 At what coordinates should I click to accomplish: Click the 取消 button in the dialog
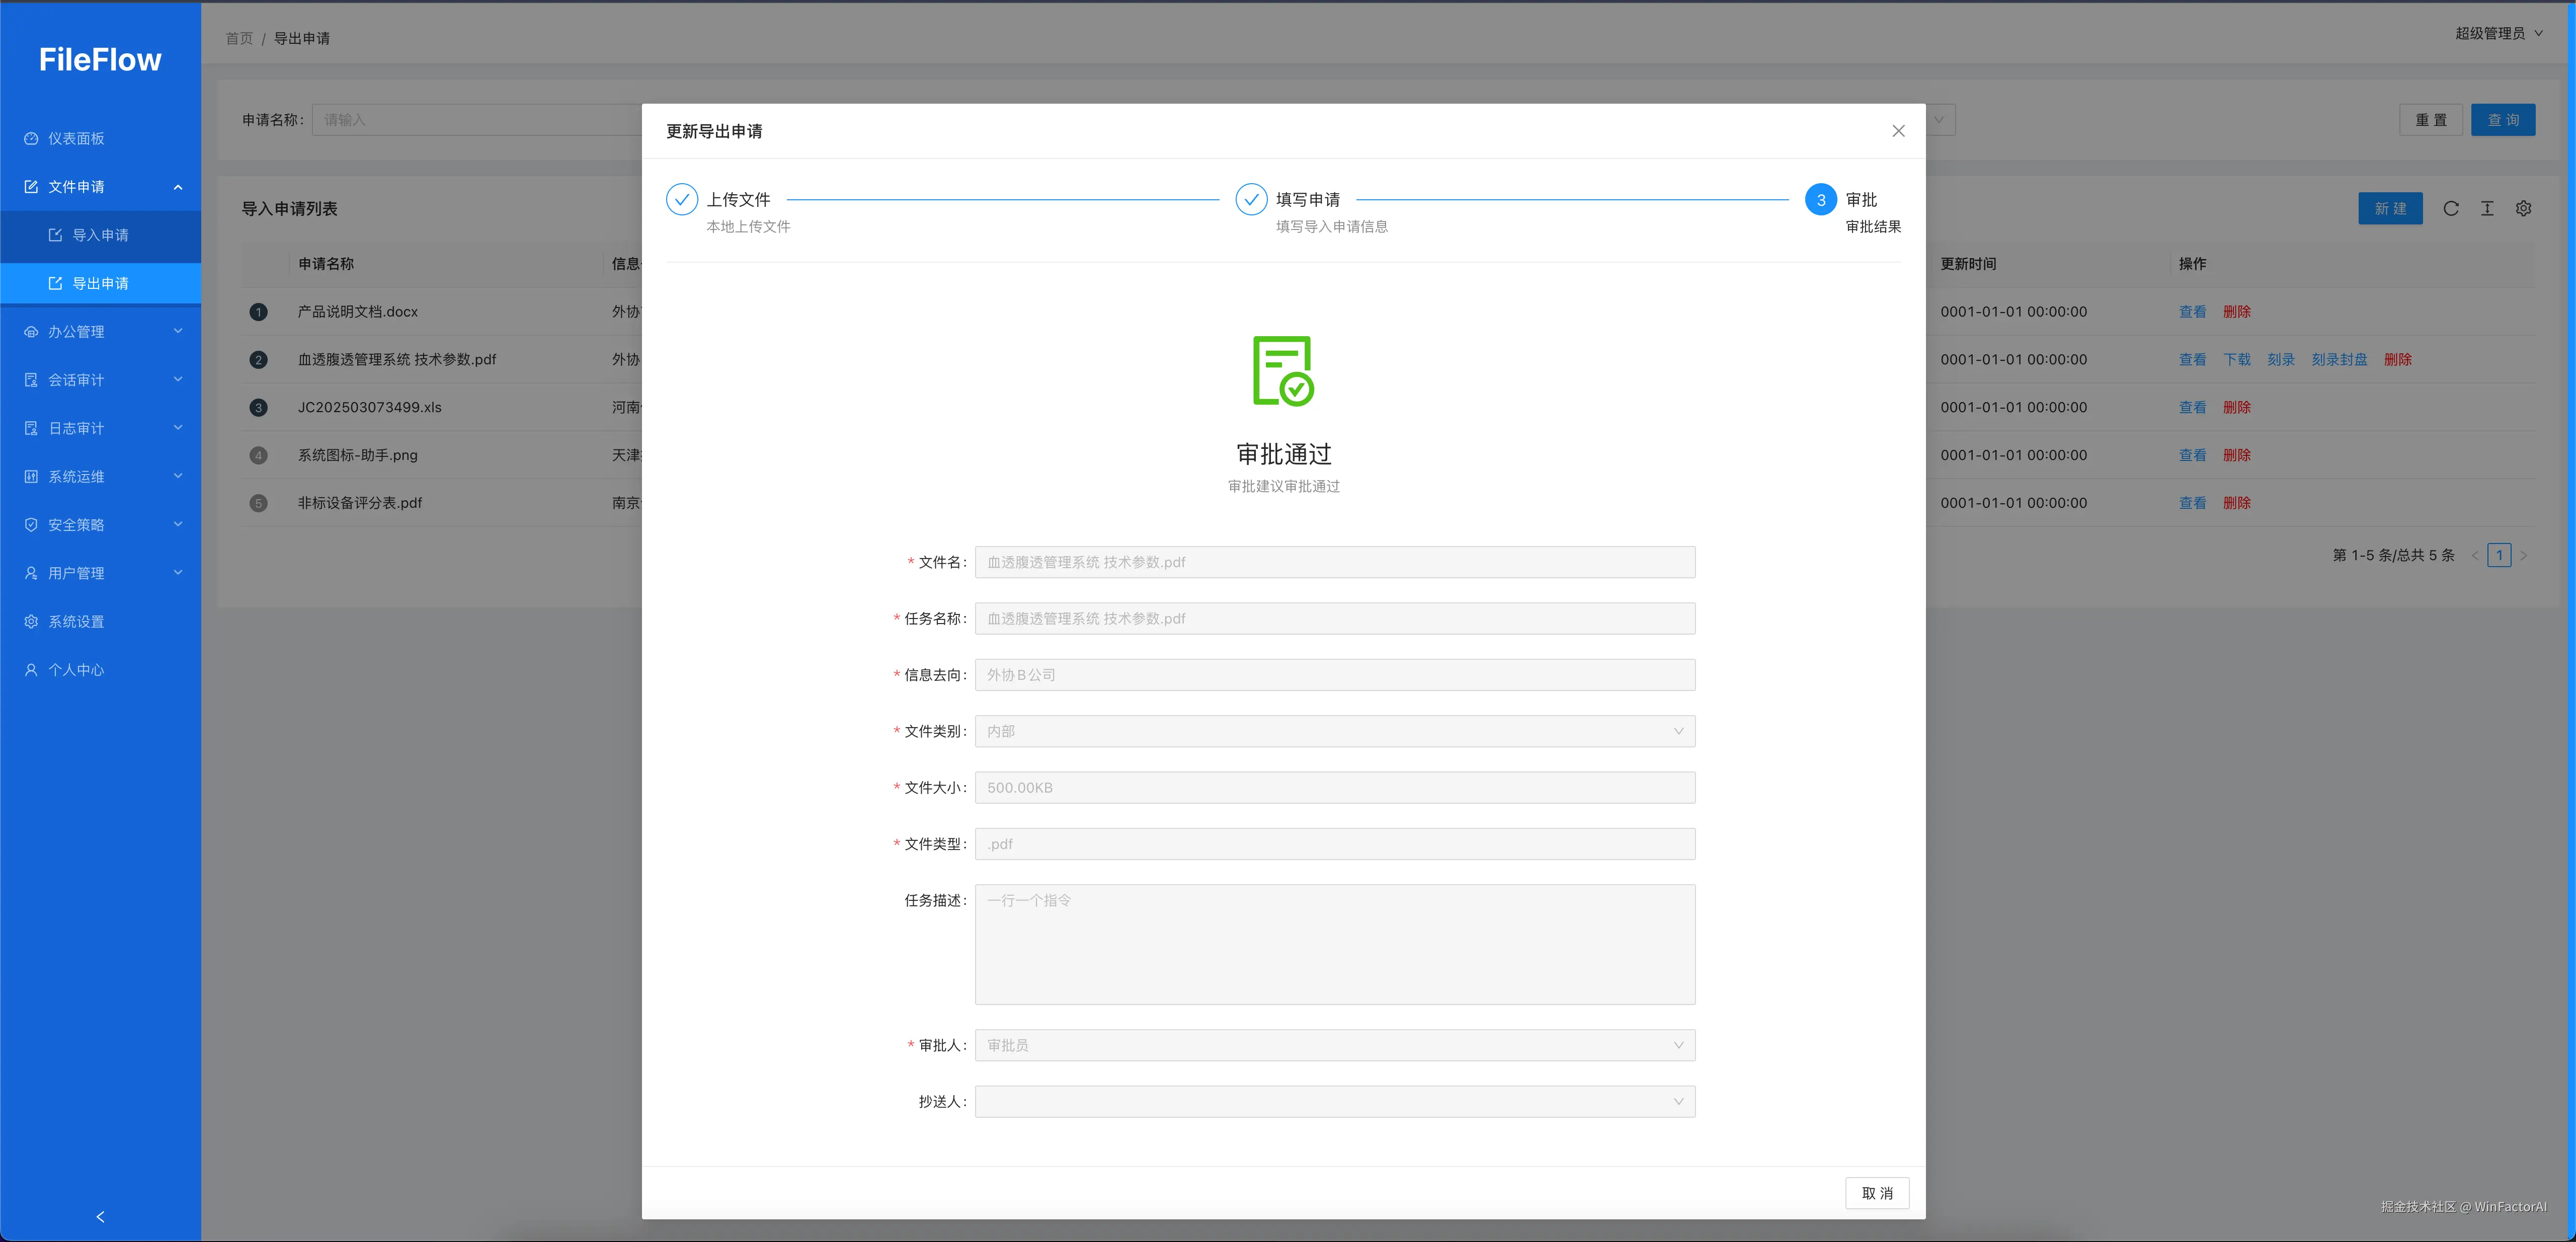tap(1877, 1193)
